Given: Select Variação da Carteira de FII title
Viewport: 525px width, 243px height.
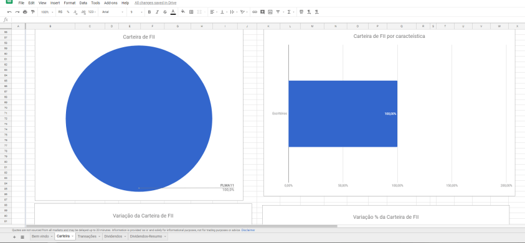Looking at the screenshot, I should coord(143,216).
